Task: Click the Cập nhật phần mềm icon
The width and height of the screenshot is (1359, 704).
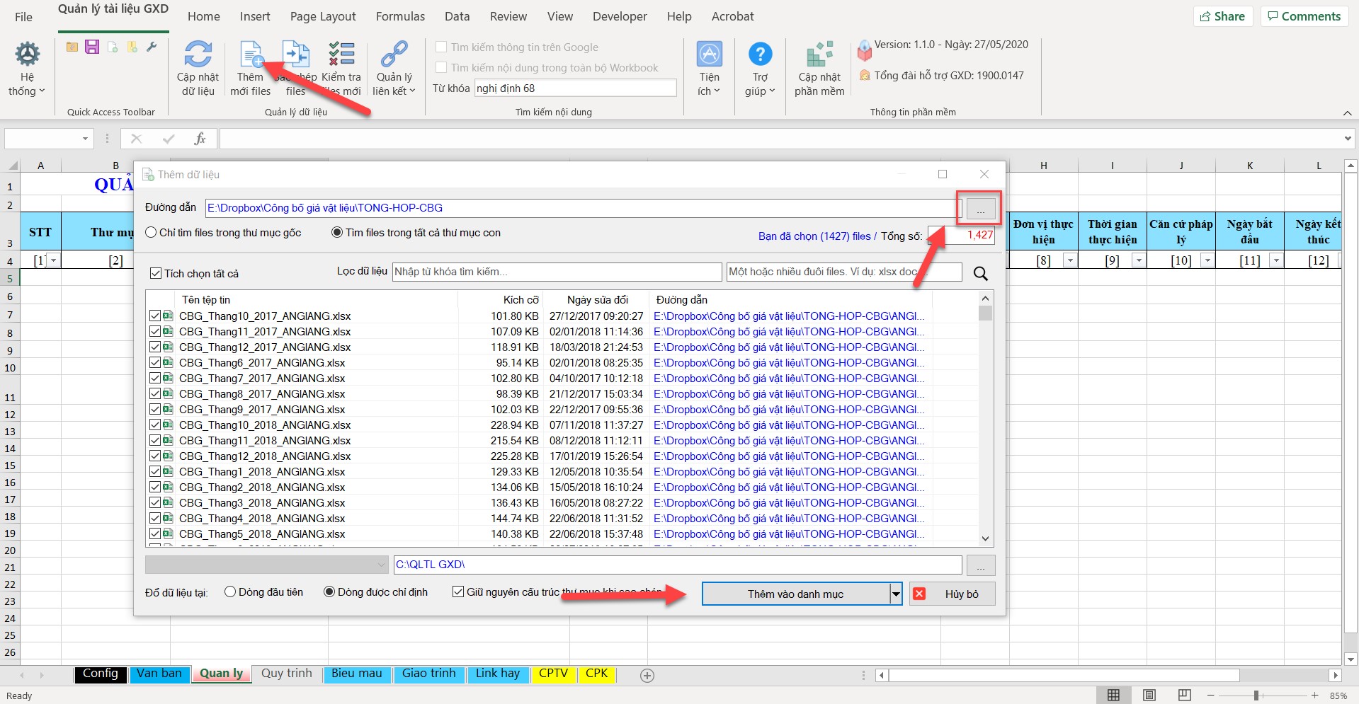Action: click(819, 55)
